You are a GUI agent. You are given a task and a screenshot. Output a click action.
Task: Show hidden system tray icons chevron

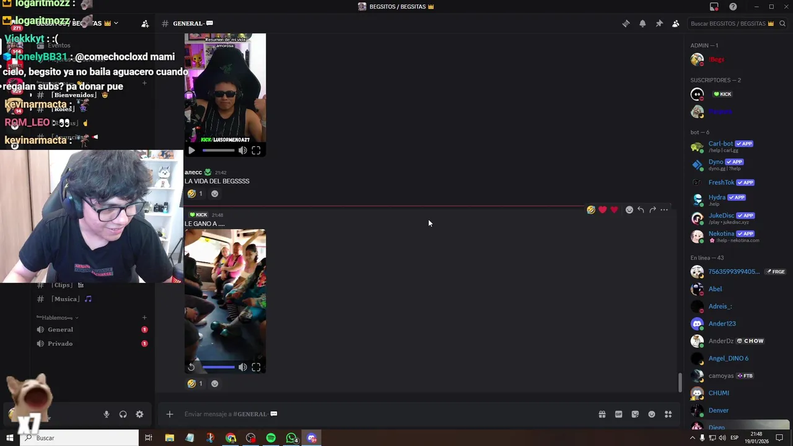tap(693, 438)
